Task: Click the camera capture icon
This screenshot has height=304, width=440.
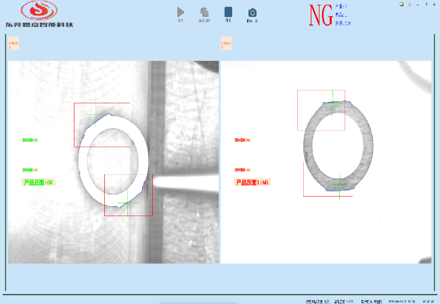Action: (252, 12)
